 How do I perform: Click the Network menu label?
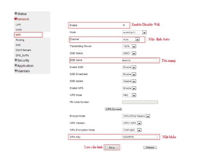tap(23, 19)
